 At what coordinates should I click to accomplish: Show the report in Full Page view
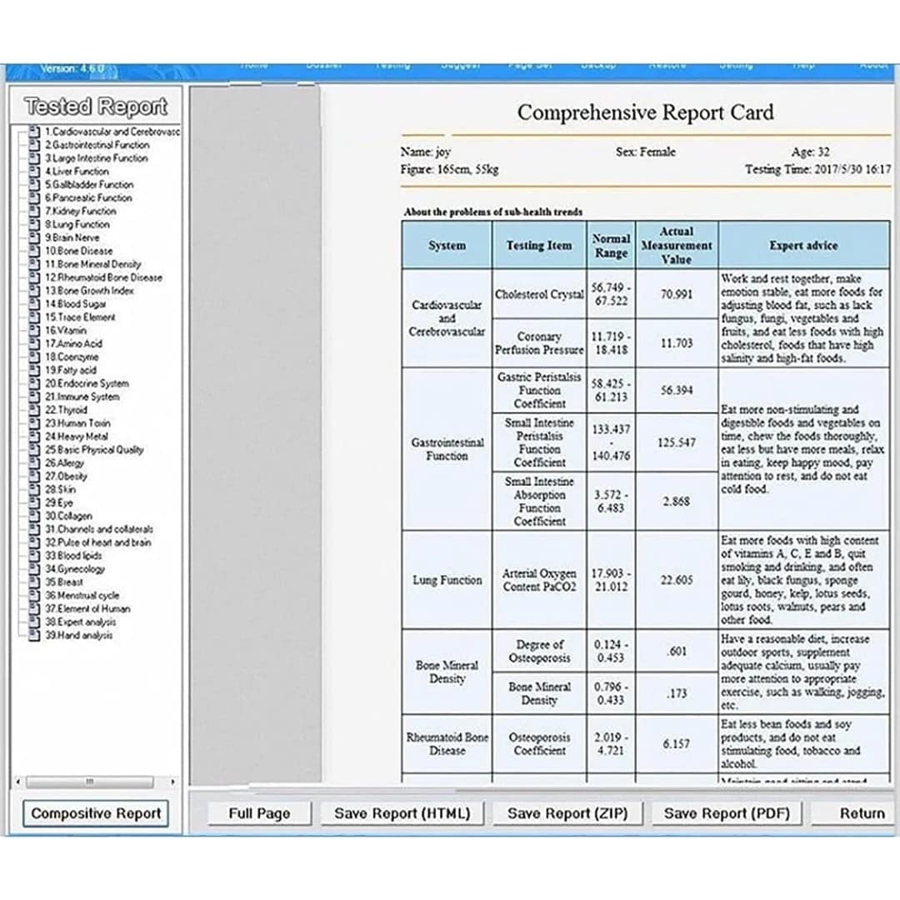point(259,813)
